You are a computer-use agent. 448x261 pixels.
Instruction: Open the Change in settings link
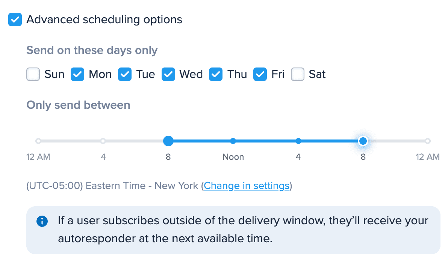[246, 186]
